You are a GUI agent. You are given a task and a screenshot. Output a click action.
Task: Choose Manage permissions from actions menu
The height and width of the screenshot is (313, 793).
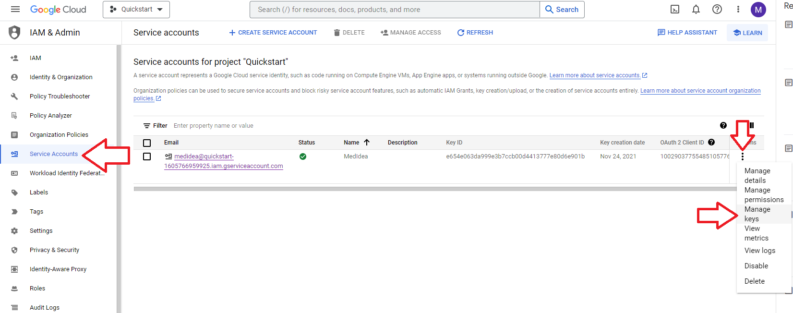click(764, 195)
